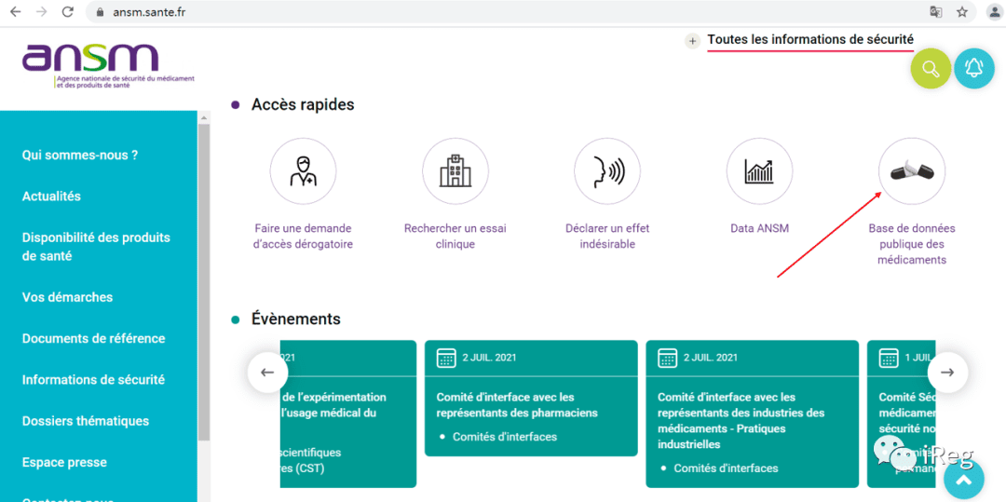The image size is (1006, 502).
Task: Expand plus next to Toutes les informations
Action: (692, 41)
